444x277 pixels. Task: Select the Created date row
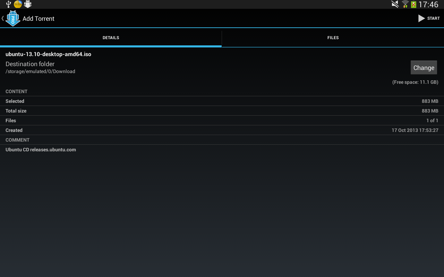(x=222, y=130)
